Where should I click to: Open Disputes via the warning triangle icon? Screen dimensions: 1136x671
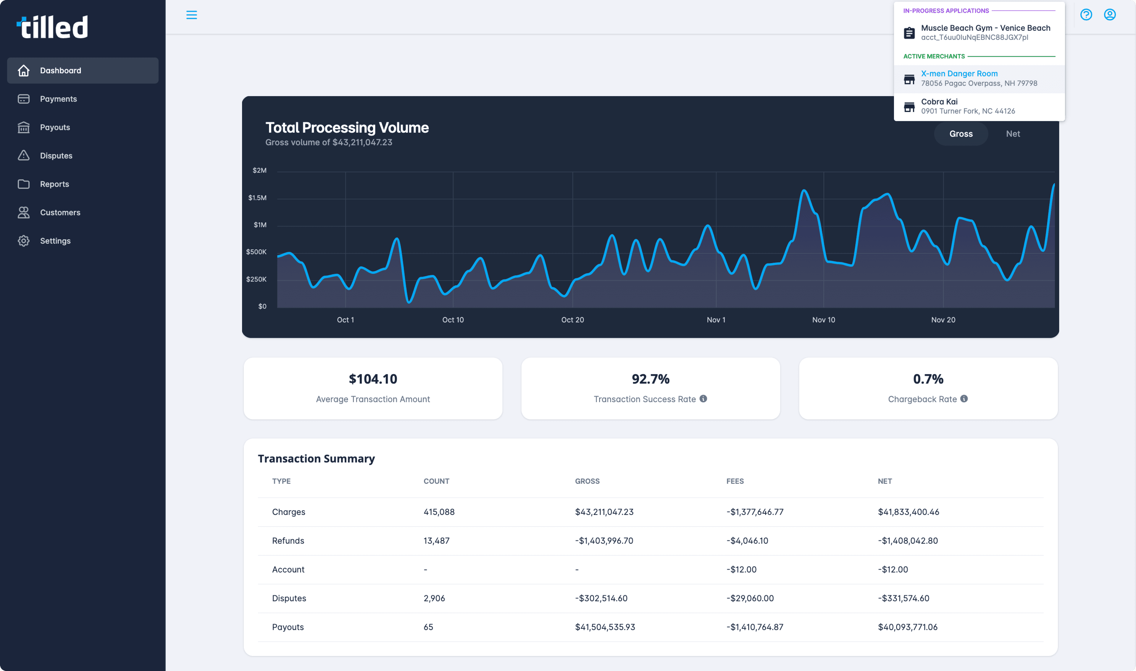(x=23, y=156)
